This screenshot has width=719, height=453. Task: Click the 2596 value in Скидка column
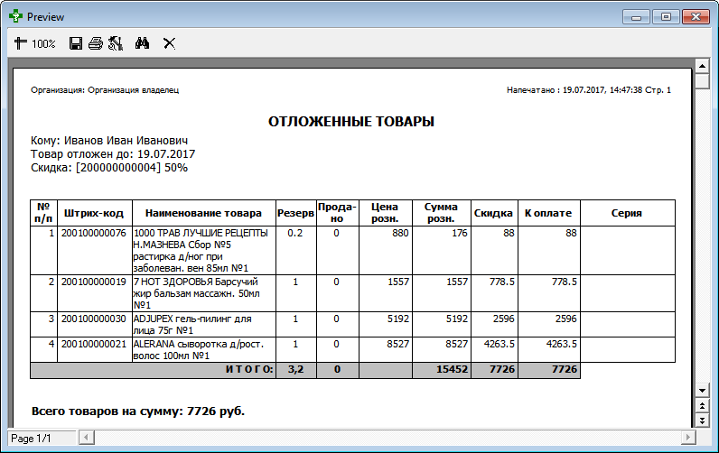(x=503, y=319)
